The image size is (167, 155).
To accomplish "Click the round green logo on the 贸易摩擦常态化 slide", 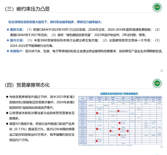I will [x=157, y=83].
